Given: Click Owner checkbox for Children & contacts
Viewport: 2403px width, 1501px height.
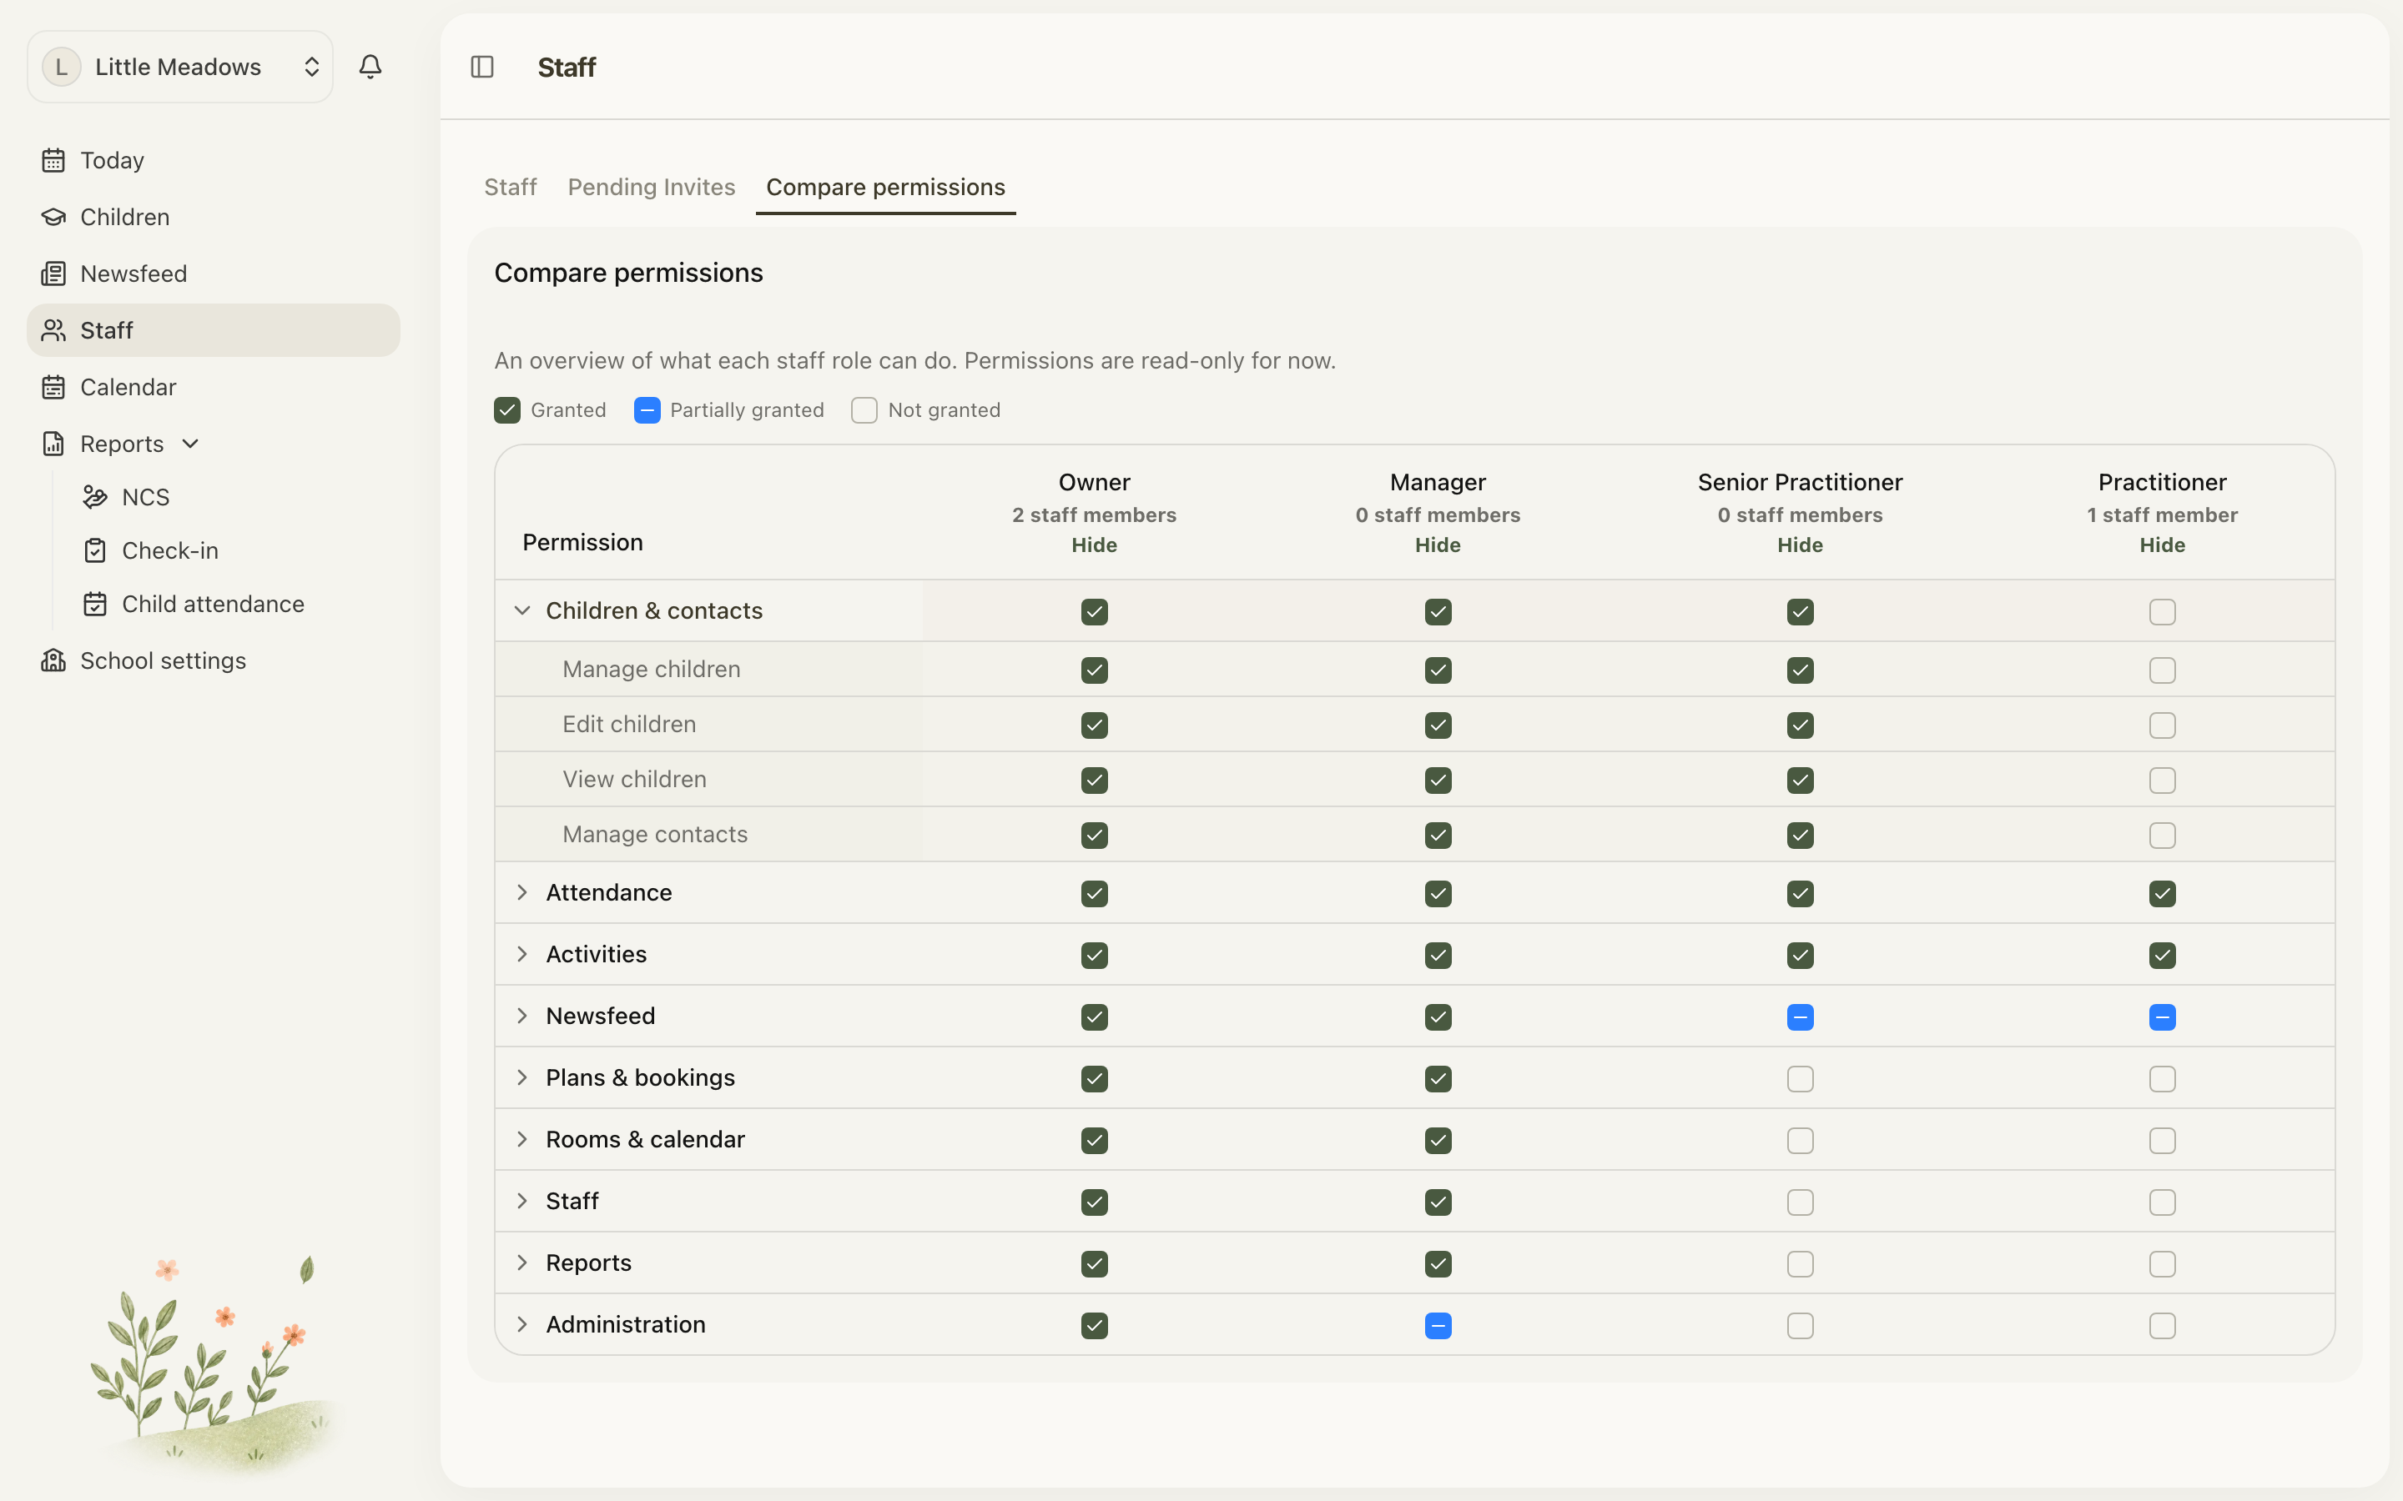Looking at the screenshot, I should [x=1094, y=611].
